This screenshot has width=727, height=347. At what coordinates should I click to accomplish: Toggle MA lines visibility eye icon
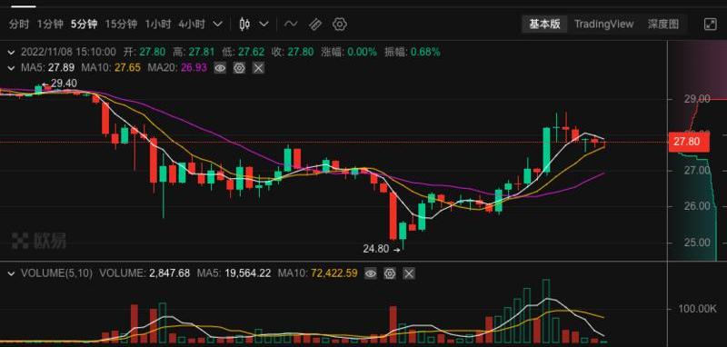[x=220, y=68]
